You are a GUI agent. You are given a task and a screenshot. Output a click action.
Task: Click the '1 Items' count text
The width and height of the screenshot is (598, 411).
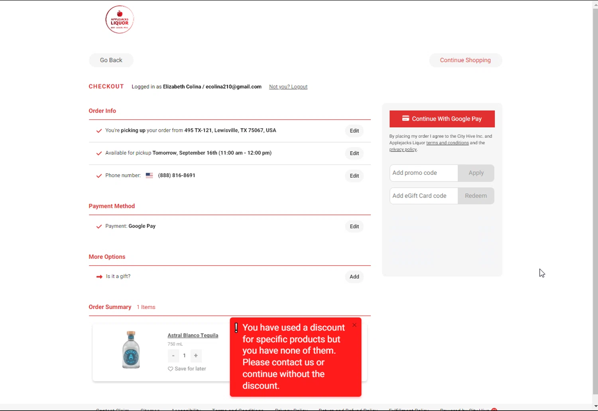click(x=146, y=307)
